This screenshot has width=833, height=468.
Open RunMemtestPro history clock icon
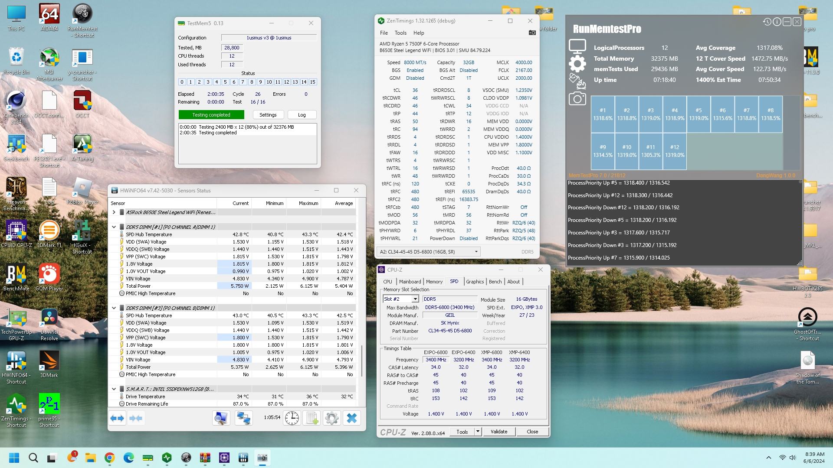coord(767,22)
